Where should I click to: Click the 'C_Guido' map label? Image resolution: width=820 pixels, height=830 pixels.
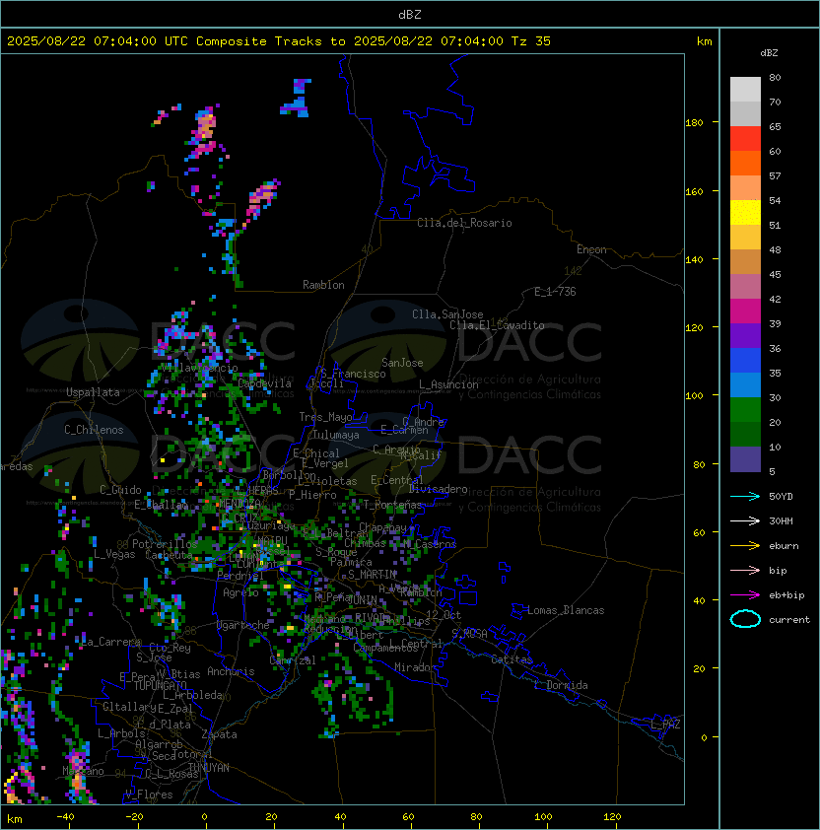(x=120, y=490)
